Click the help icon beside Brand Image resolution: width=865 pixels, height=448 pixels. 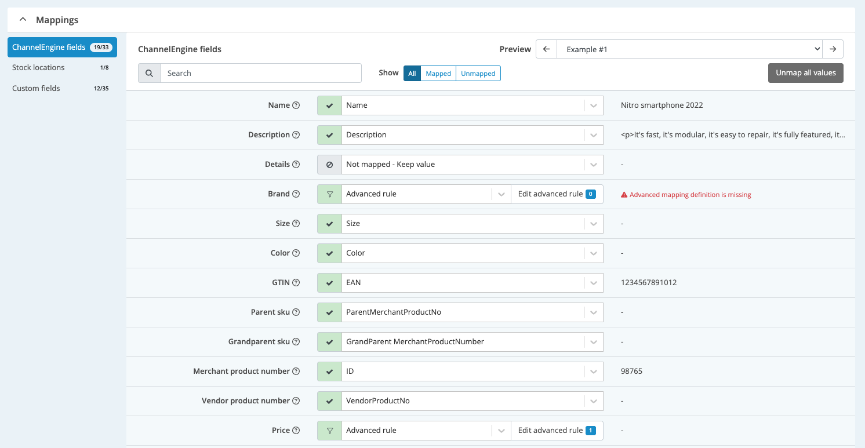[x=296, y=194]
